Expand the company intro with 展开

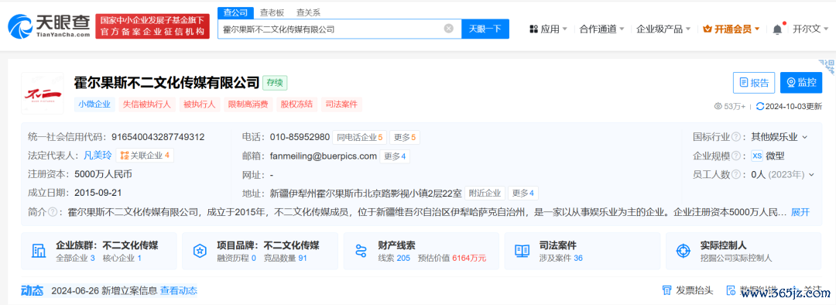(x=800, y=211)
